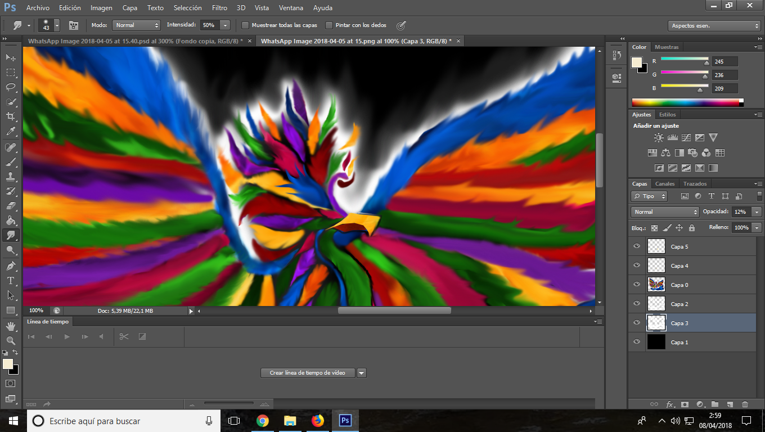
Task: Select the Dodge tool
Action: click(11, 250)
